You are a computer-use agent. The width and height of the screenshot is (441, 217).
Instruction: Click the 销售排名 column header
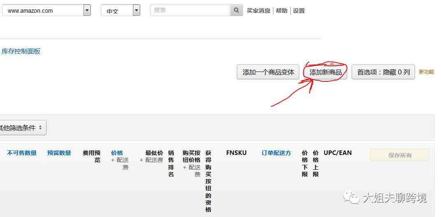click(x=171, y=164)
